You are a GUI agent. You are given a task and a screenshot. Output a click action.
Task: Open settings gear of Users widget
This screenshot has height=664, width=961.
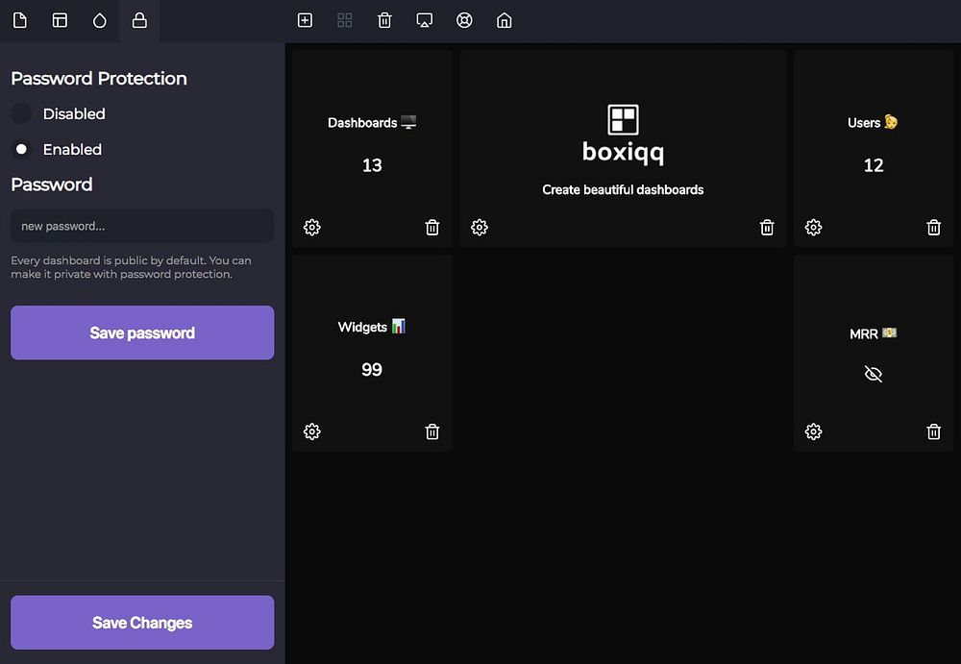[x=813, y=228]
